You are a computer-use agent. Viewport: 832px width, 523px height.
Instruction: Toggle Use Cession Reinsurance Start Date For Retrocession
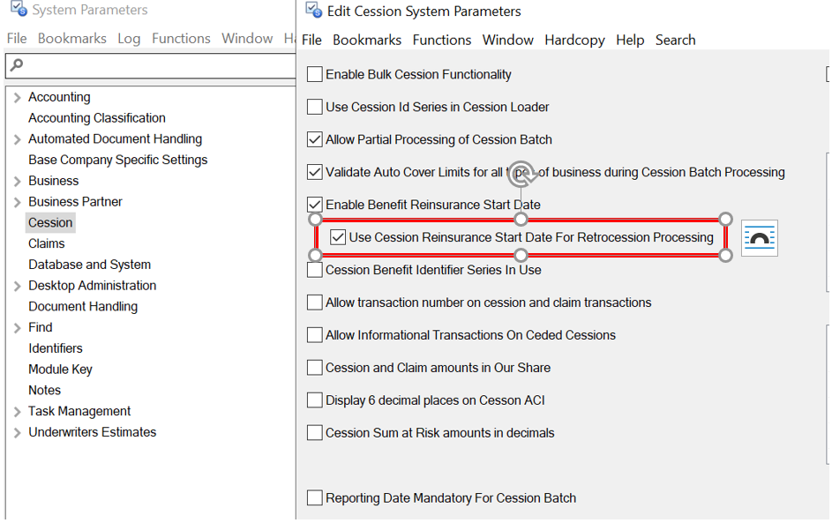(338, 237)
